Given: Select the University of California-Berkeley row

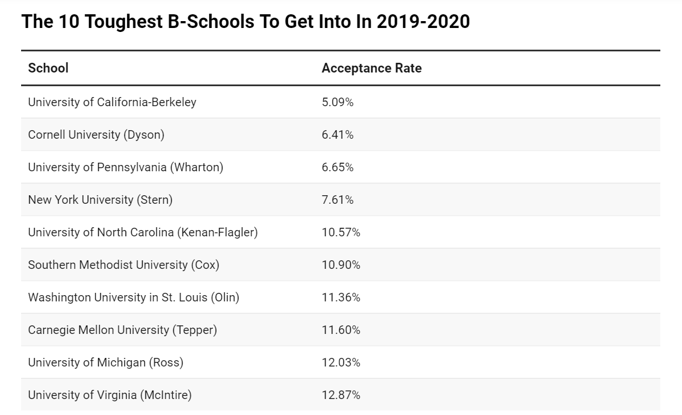Looking at the screenshot, I should click(x=112, y=102).
